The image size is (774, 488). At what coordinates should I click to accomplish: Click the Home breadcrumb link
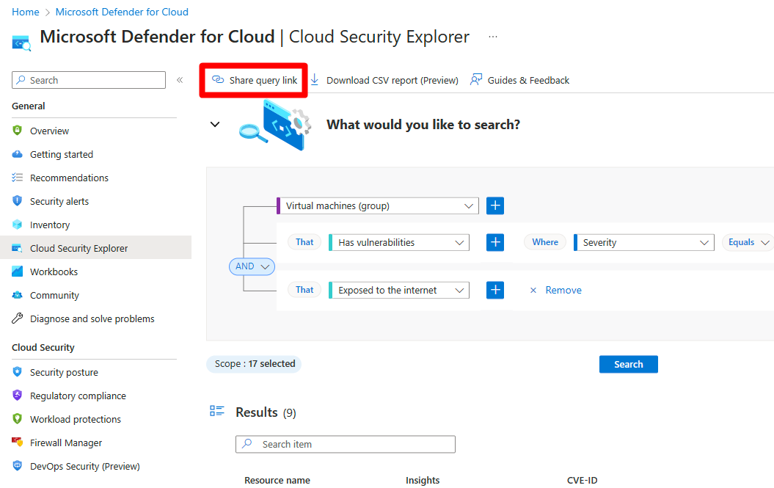coord(26,12)
